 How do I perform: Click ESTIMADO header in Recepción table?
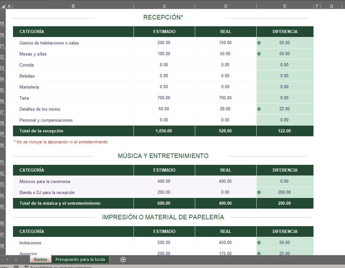point(164,31)
